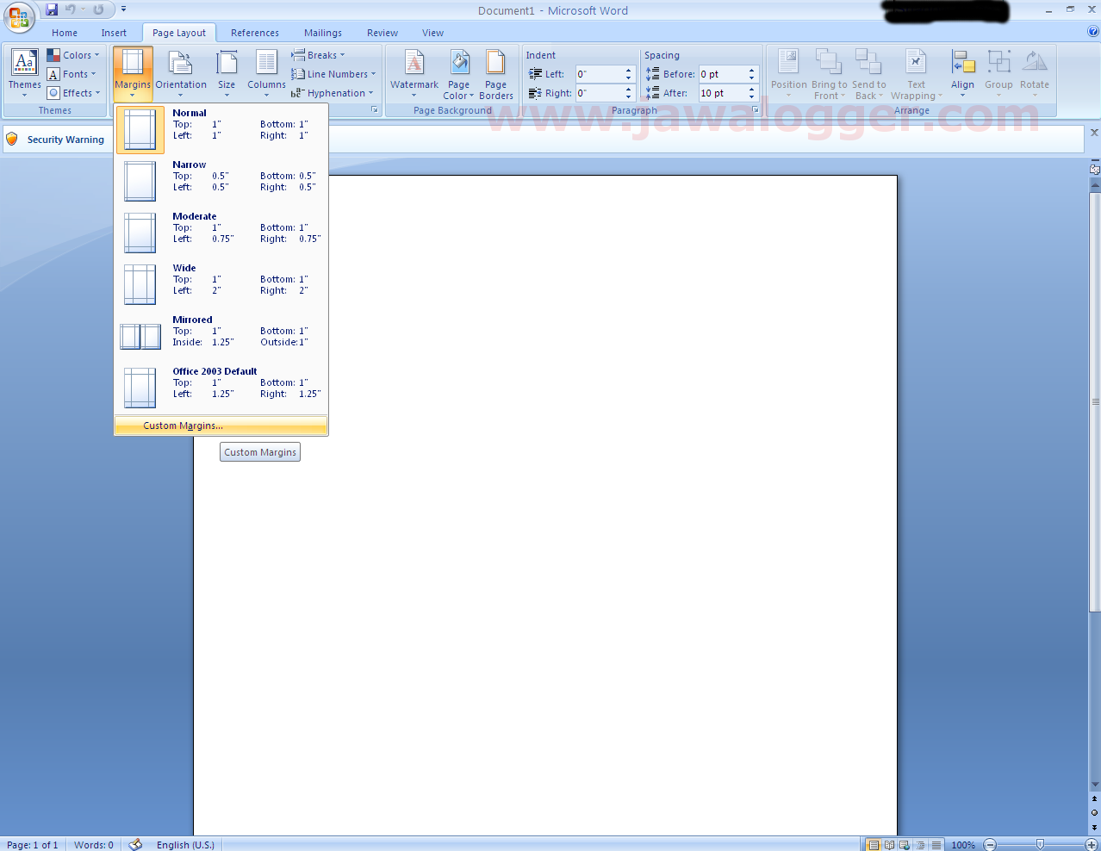Expand the Breaks dropdown
This screenshot has width=1101, height=851.
click(319, 55)
